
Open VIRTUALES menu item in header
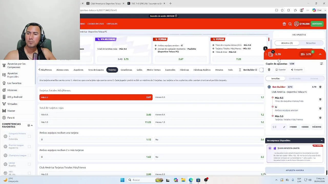click(112, 24)
